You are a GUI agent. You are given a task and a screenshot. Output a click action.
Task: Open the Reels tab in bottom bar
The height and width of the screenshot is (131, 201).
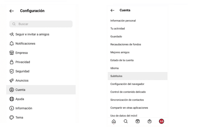(x=137, y=121)
